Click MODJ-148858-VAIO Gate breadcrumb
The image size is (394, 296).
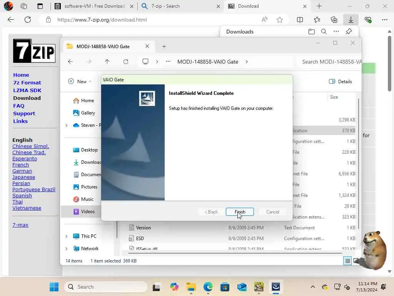[x=207, y=62]
